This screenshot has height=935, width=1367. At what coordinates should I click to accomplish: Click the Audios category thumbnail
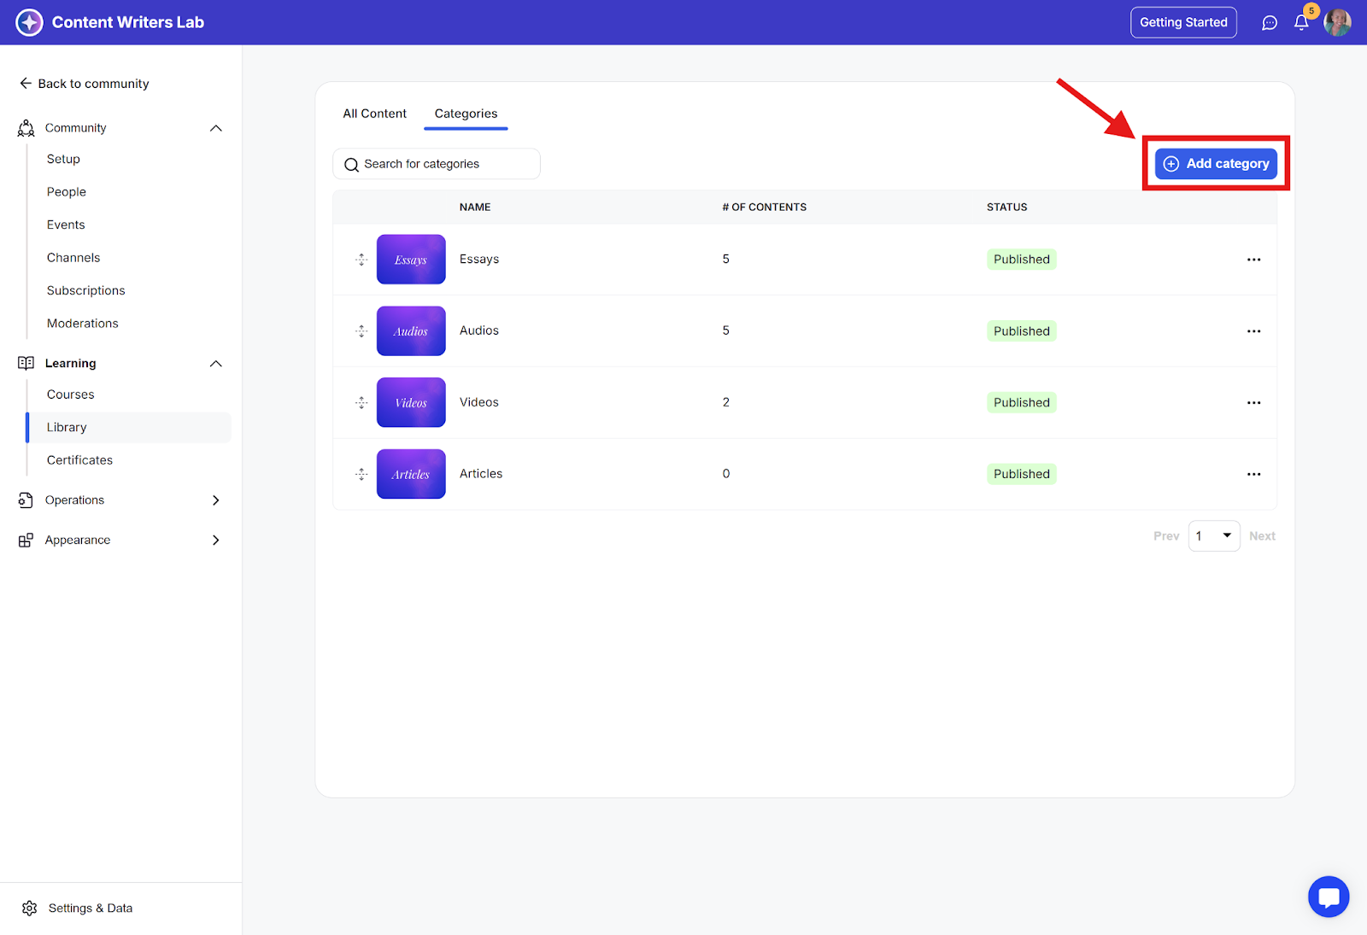tap(411, 331)
